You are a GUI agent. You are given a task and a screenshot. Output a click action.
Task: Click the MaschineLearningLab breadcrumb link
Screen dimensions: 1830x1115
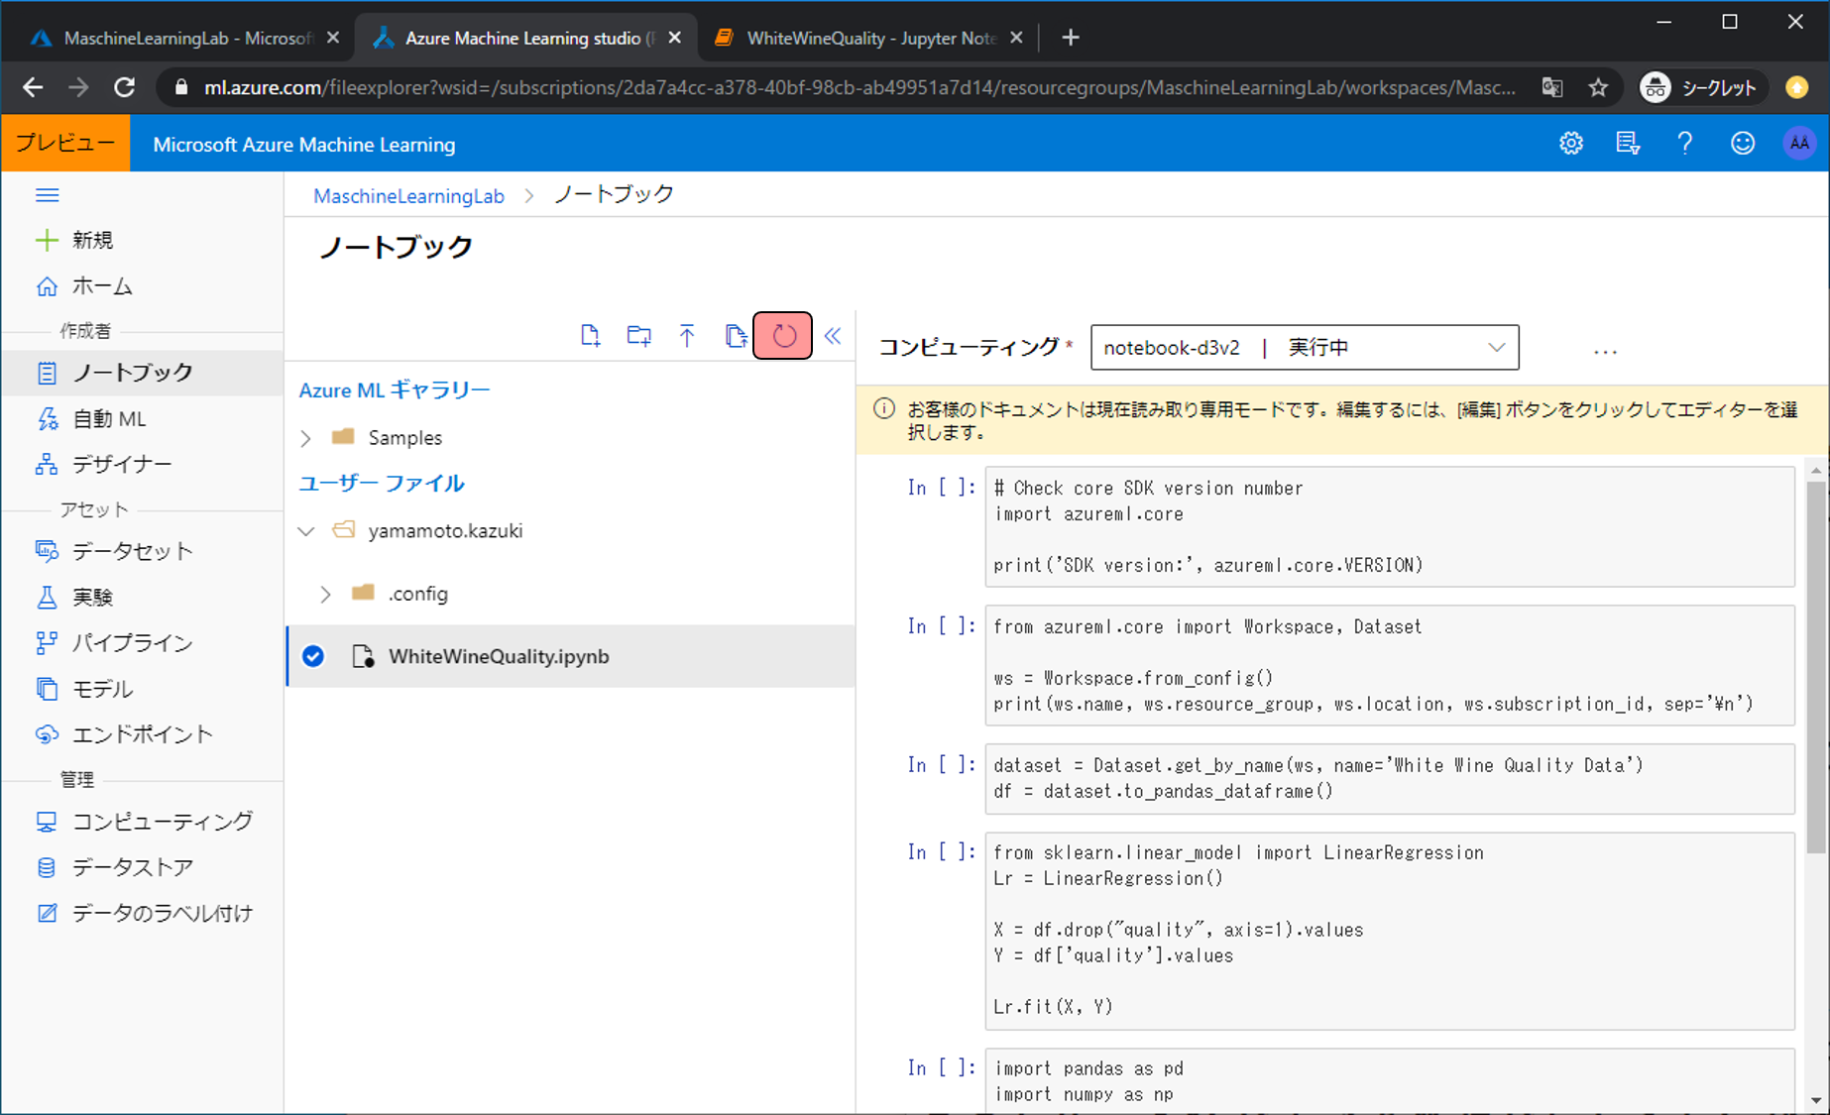coord(408,196)
